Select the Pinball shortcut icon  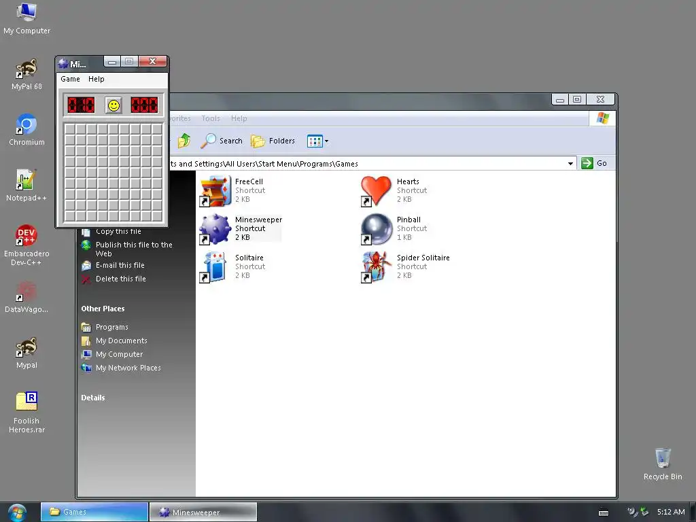point(377,229)
